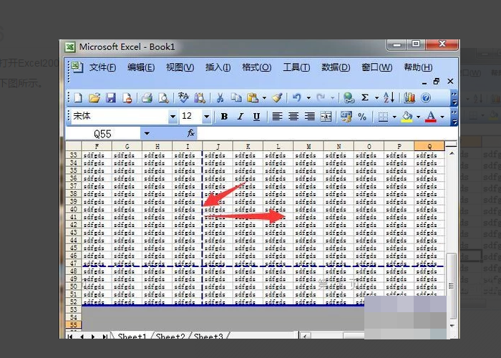Open the Research binoculars tool
501x358 pixels.
pos(200,98)
